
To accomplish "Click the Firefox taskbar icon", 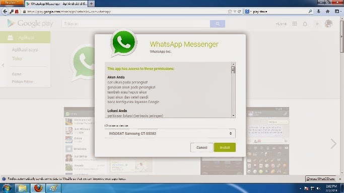I will 38,188.
